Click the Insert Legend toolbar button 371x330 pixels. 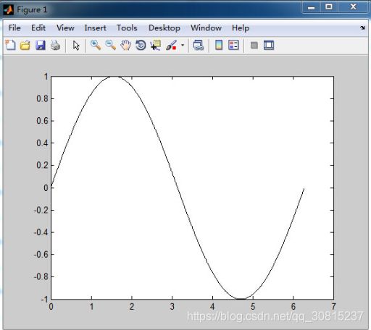[x=233, y=45]
